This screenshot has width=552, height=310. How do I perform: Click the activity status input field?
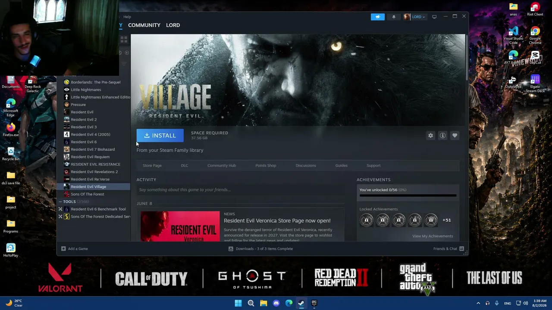point(241,190)
